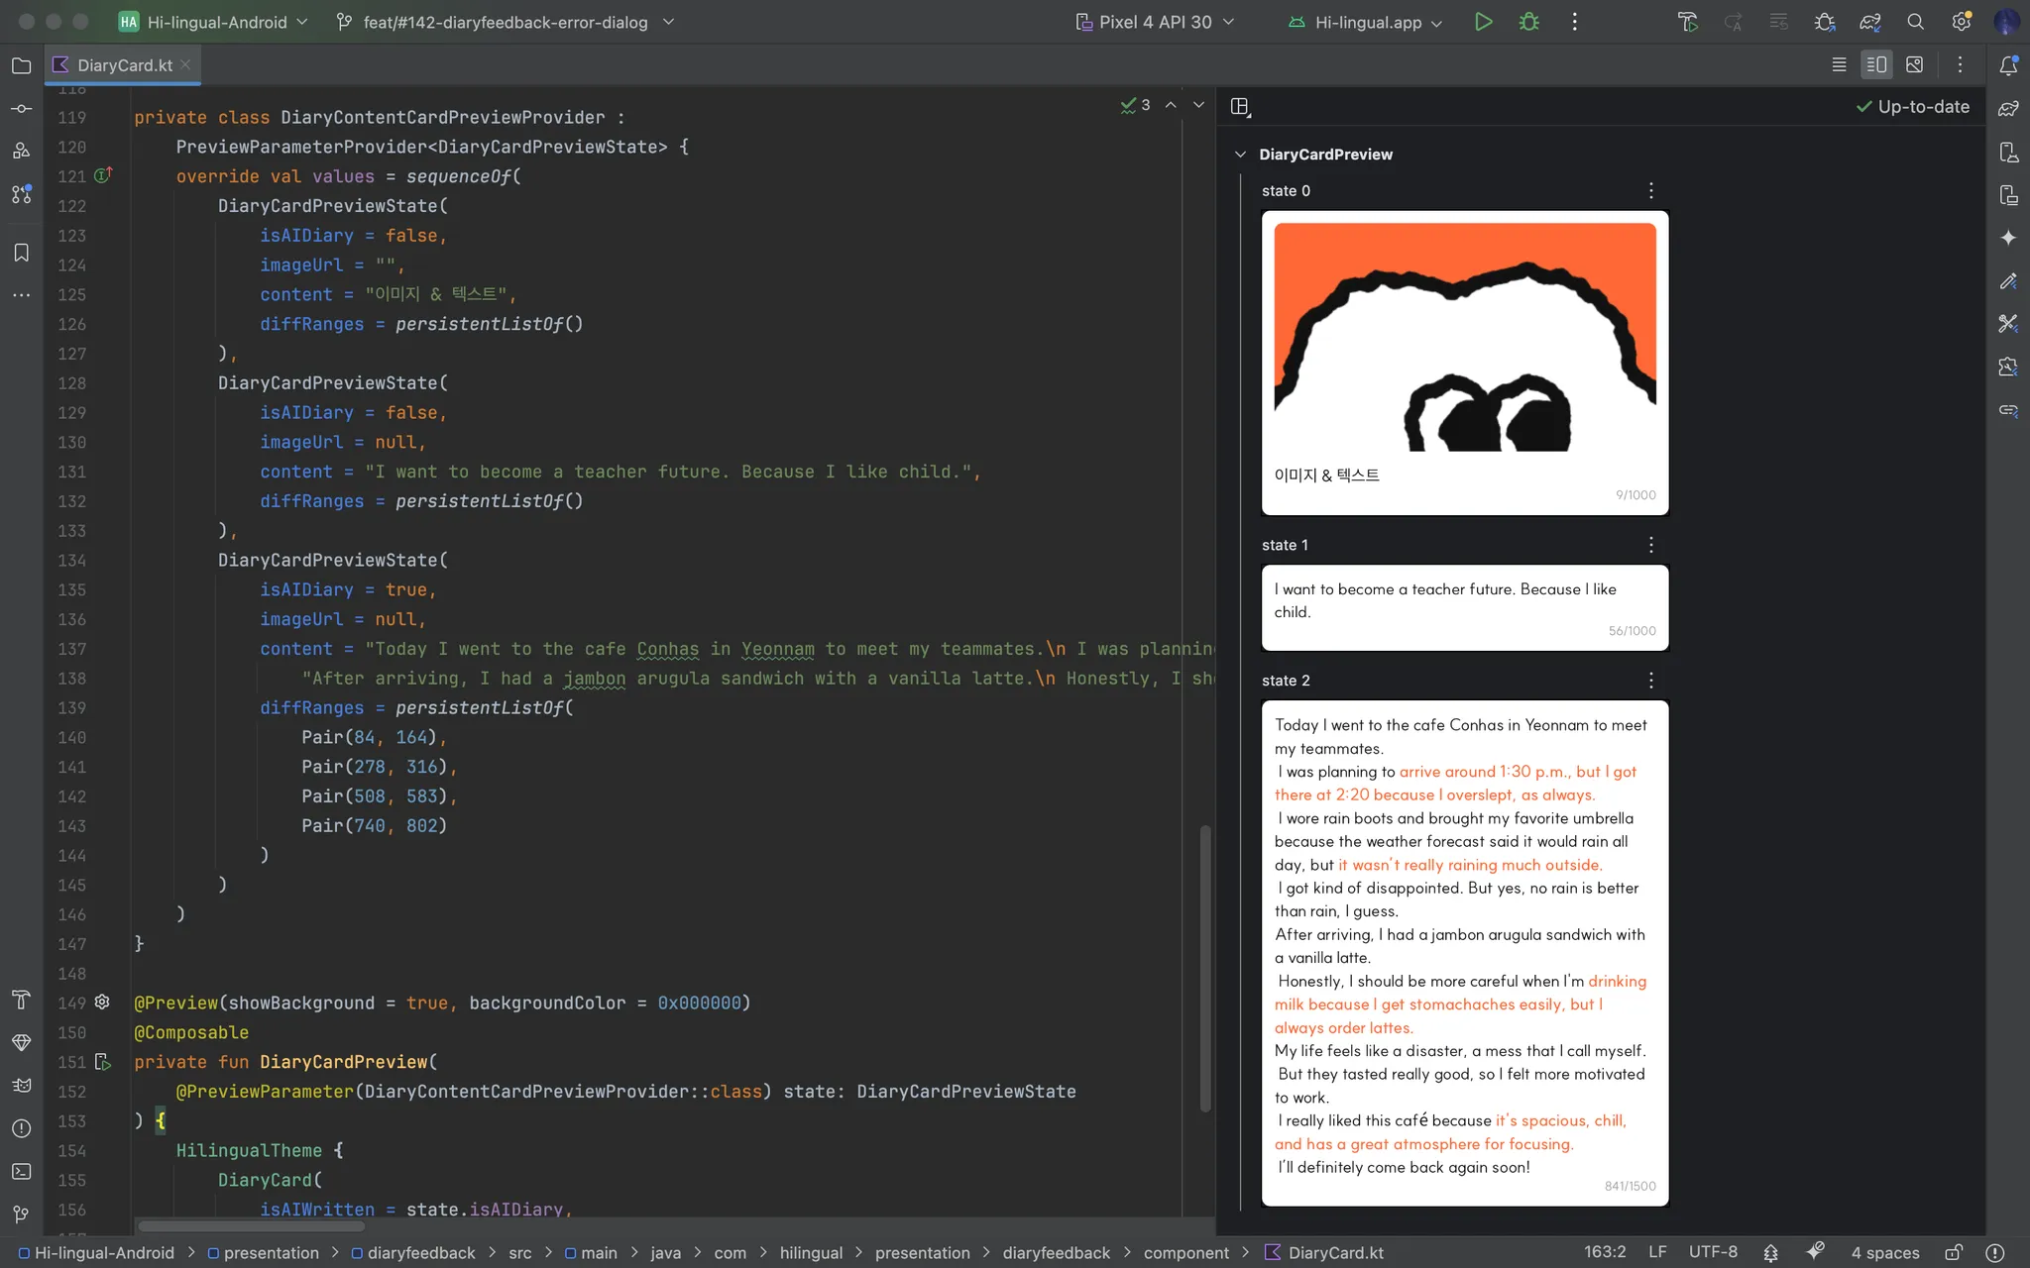Open the Hi-lingual-Android project dropdown
Screen dimensions: 2030x1268
pyautogui.click(x=213, y=22)
